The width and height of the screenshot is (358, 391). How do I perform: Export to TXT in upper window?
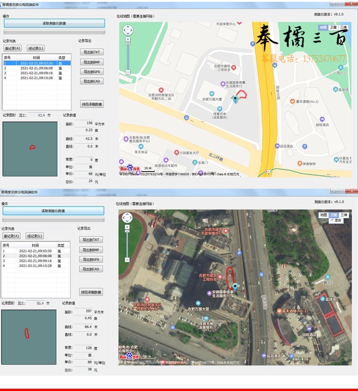pos(92,52)
